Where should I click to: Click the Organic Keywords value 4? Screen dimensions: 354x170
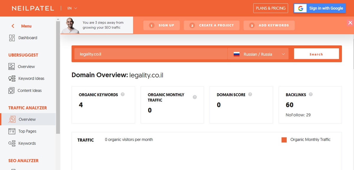81,105
